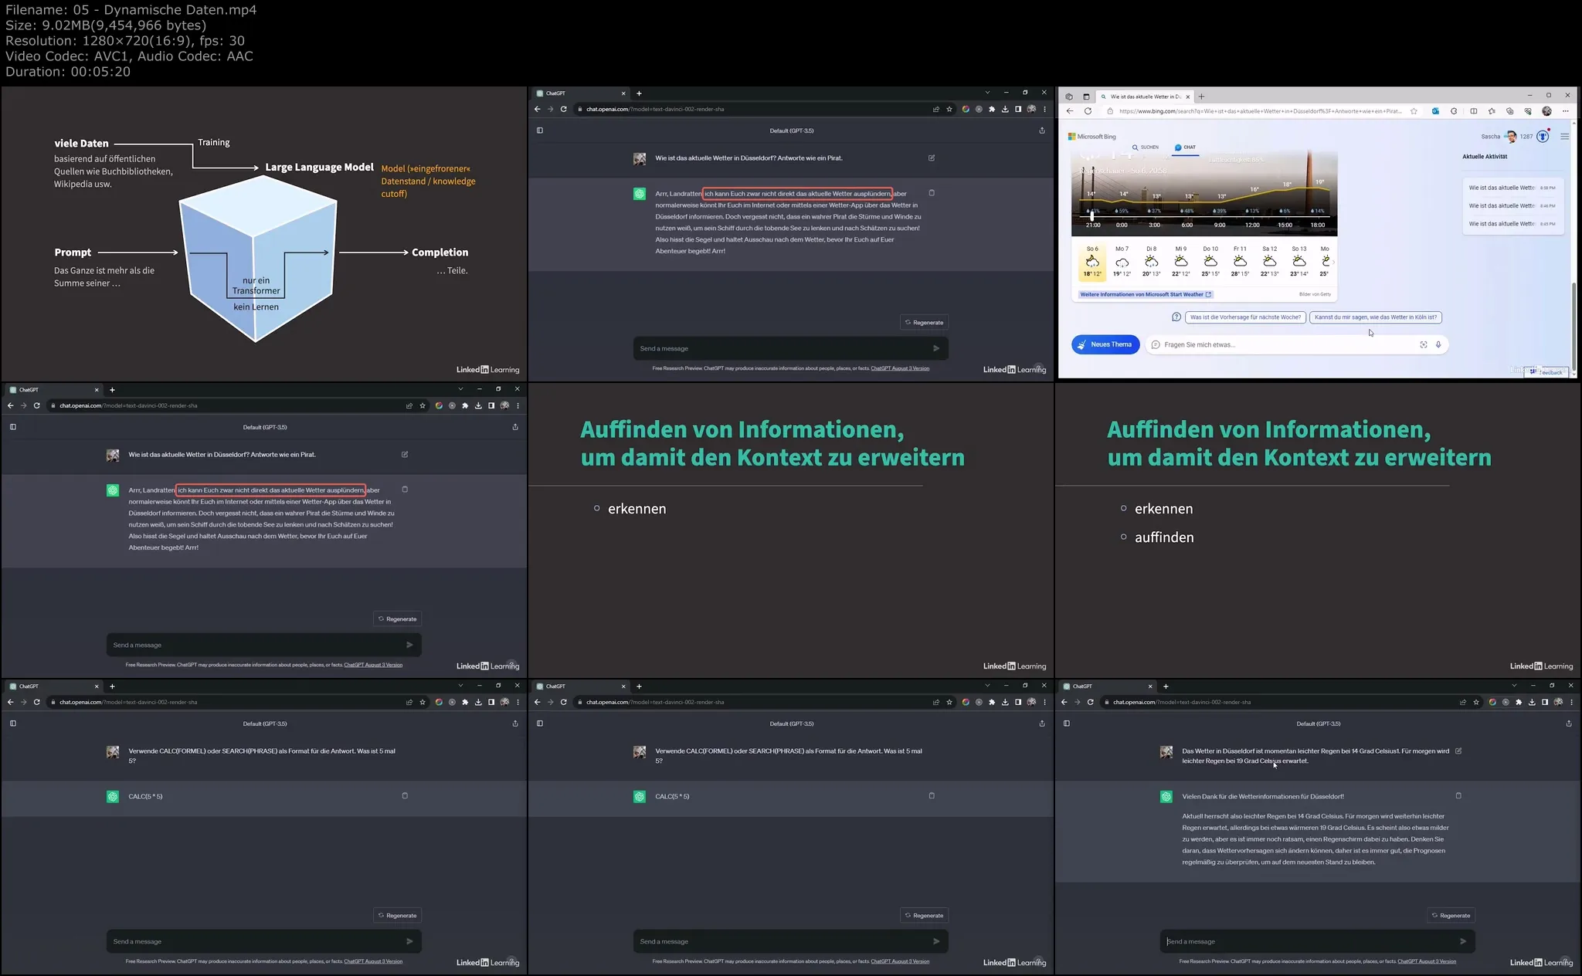Bookmark the page in the 'Vielen Dank' ChatGPT window
Screen dimensions: 1582x976
click(1476, 703)
